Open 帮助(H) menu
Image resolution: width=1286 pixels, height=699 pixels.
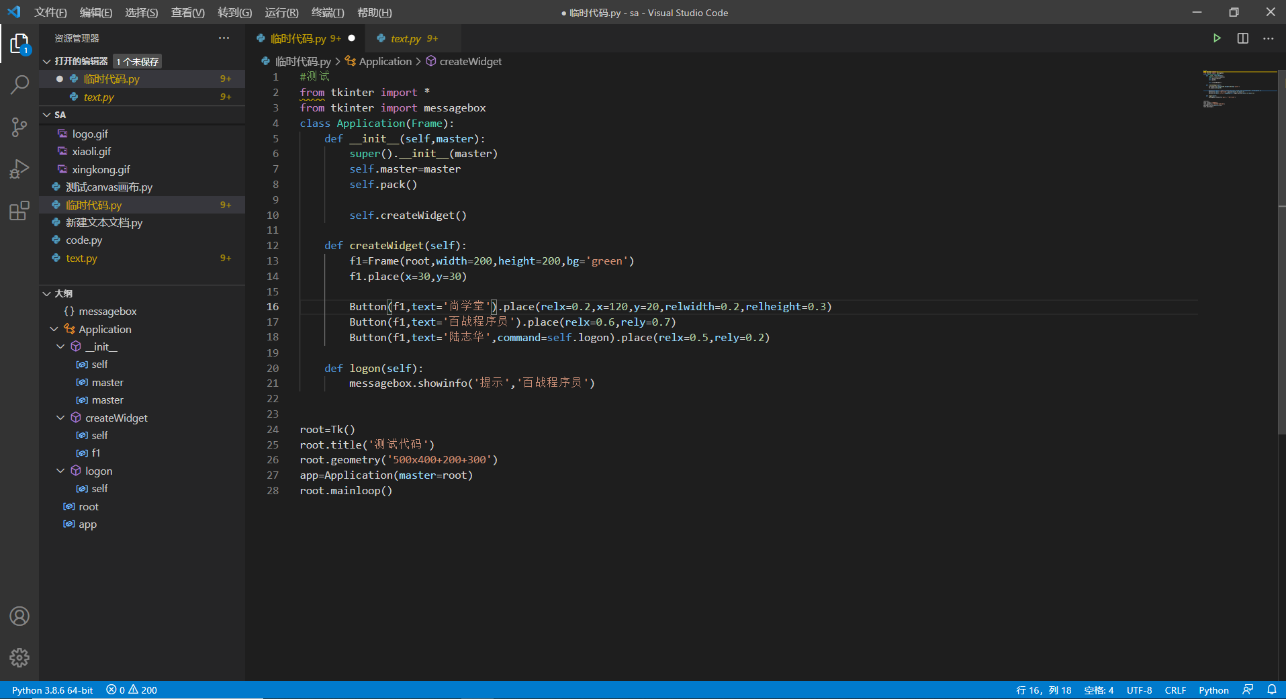[375, 13]
